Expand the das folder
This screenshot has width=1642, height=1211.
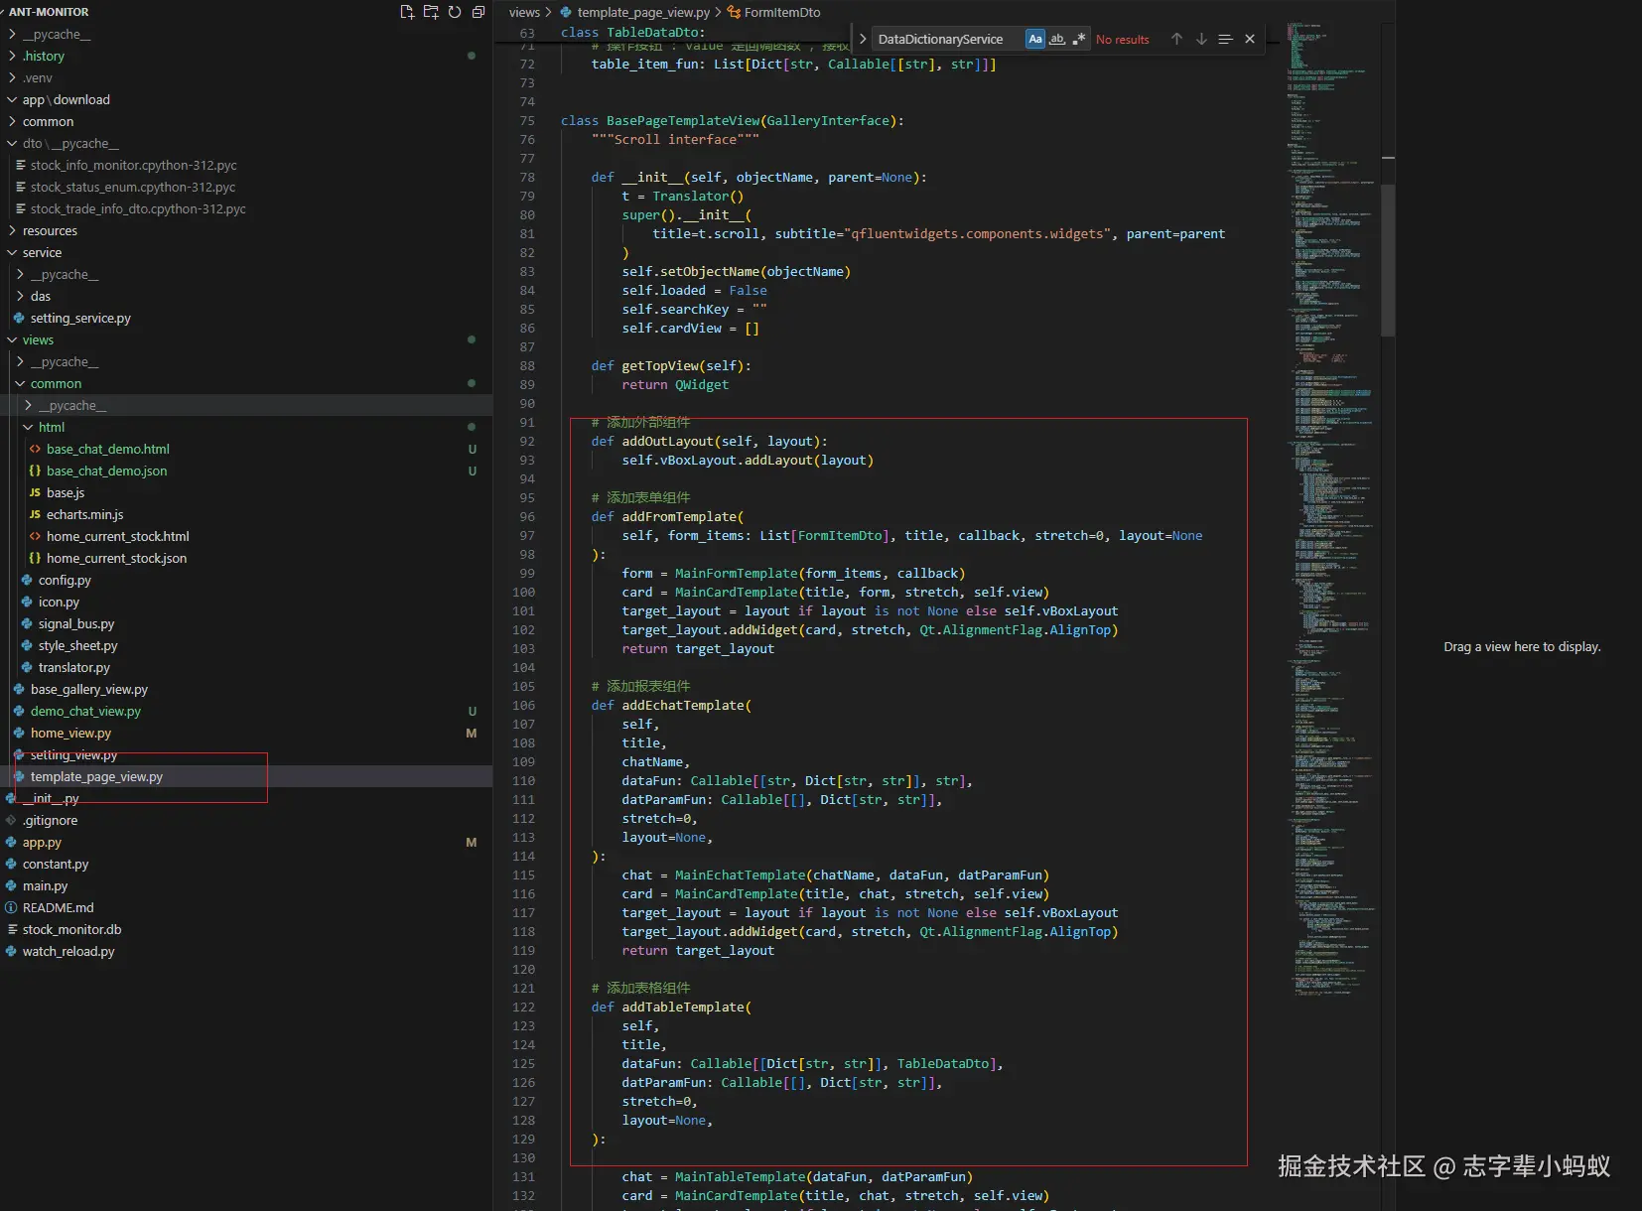(x=20, y=296)
